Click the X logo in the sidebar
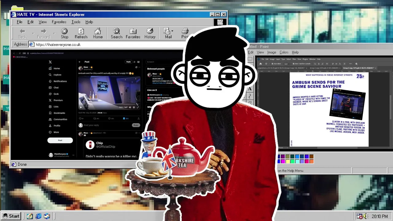The height and width of the screenshot is (221, 393). [x=50, y=62]
